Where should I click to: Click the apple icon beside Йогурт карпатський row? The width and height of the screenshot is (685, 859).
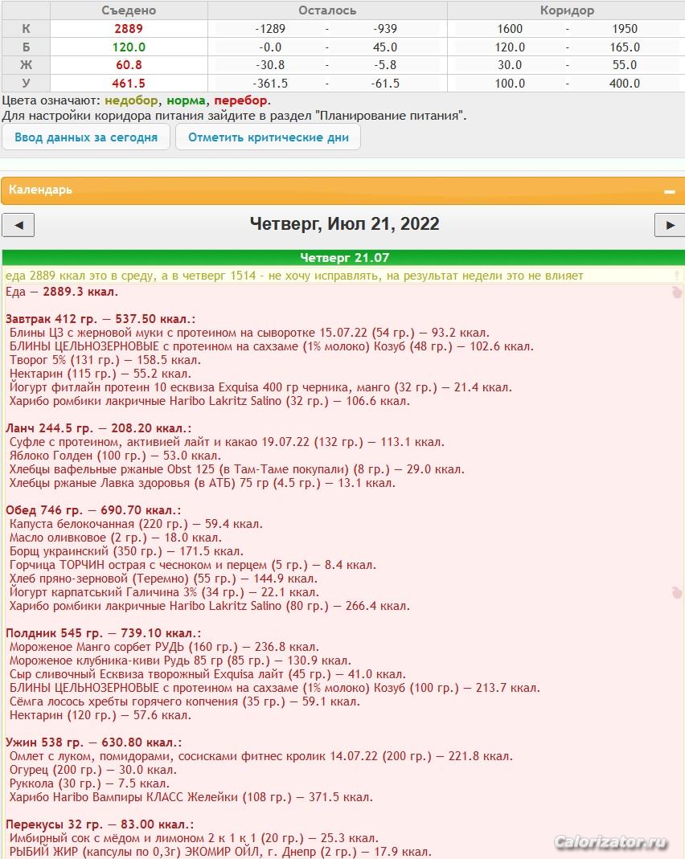point(676,592)
